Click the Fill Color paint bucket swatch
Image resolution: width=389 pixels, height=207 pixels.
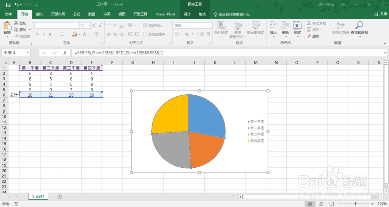75,34
